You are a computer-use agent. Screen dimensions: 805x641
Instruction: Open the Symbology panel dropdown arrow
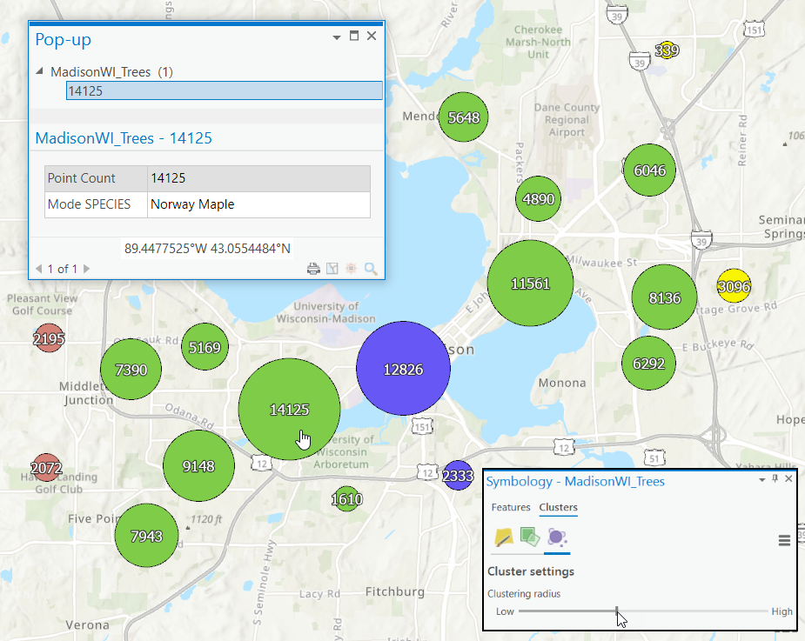point(761,479)
